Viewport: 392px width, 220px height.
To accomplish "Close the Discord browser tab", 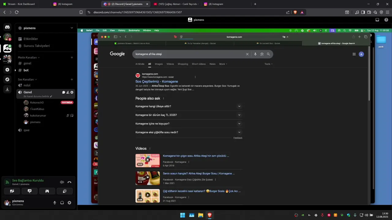I will [x=147, y=4].
